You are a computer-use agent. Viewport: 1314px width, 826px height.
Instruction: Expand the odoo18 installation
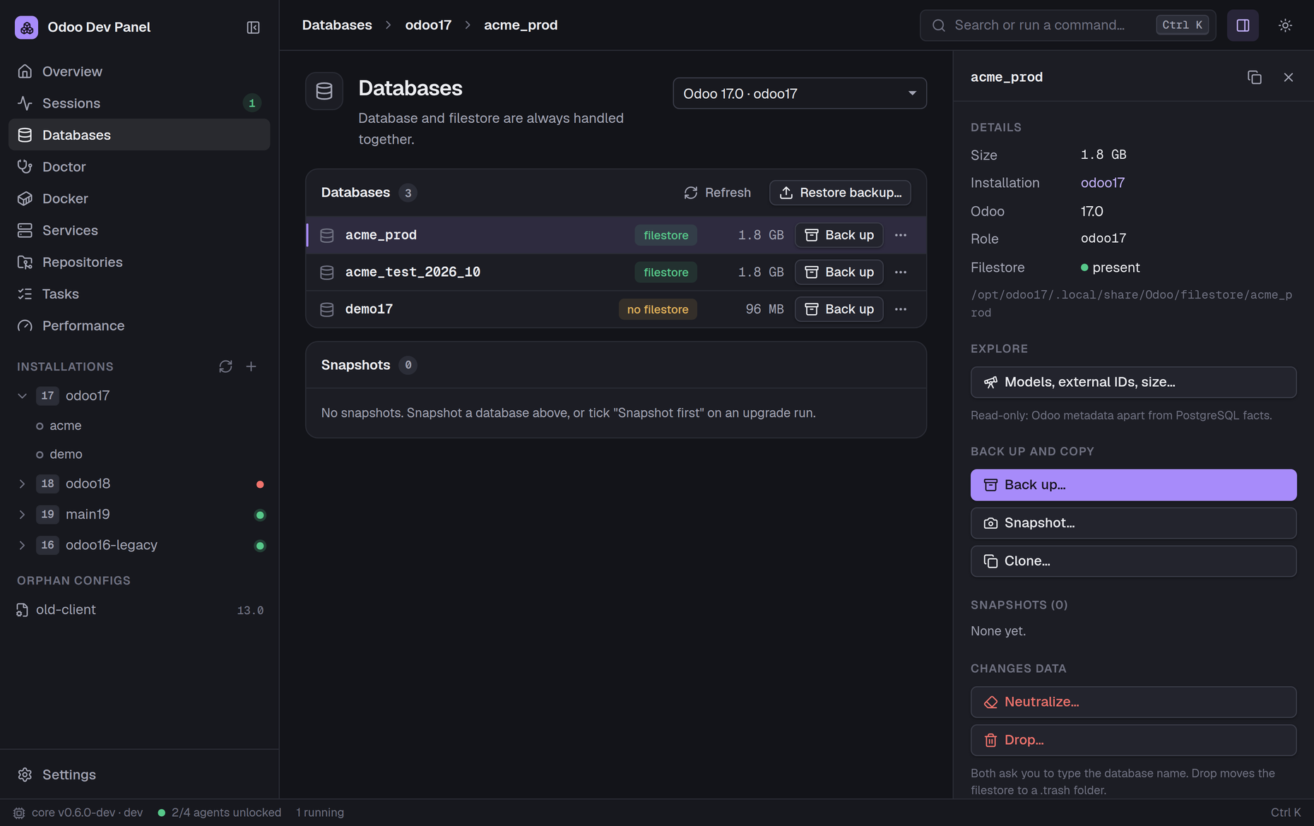(22, 484)
